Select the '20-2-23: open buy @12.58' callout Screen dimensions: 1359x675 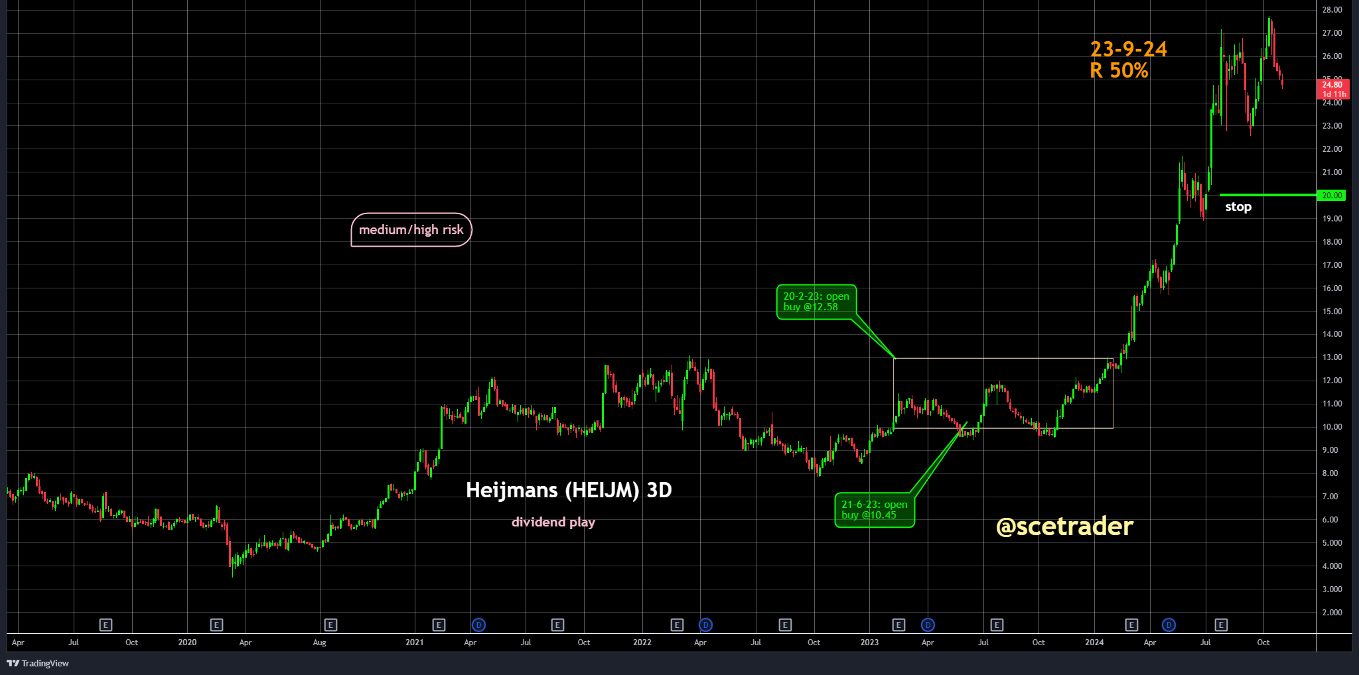tap(816, 302)
